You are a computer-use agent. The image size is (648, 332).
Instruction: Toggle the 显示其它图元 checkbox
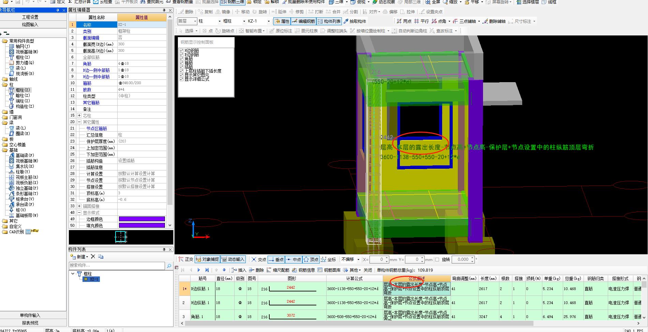coord(181,75)
